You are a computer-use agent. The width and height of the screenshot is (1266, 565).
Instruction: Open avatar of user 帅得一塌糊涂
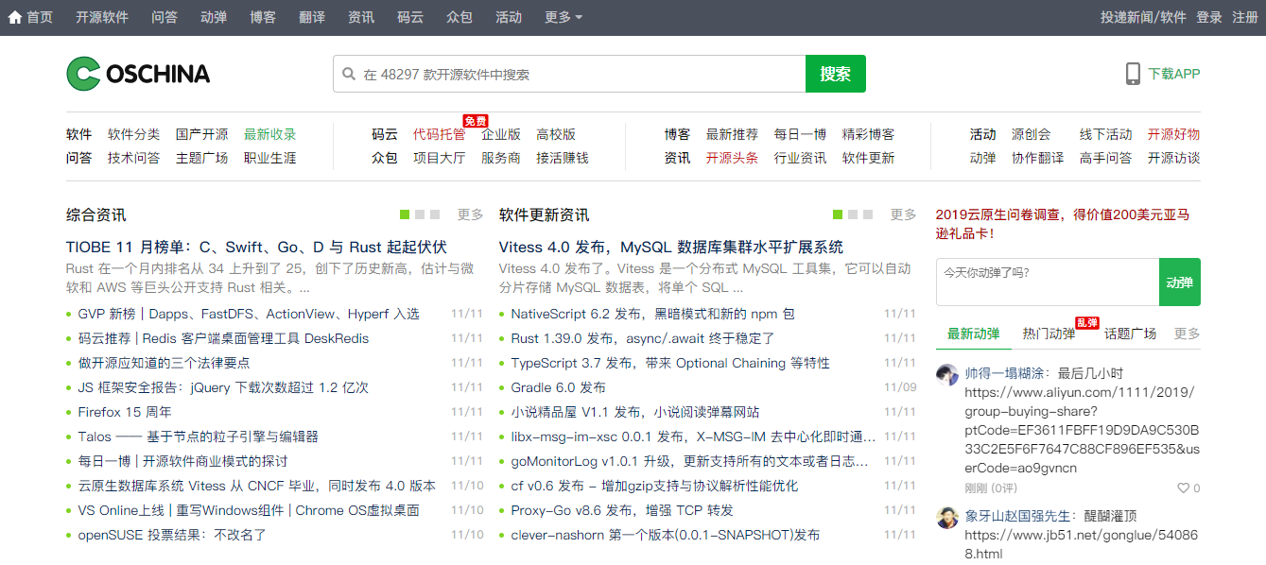(947, 374)
